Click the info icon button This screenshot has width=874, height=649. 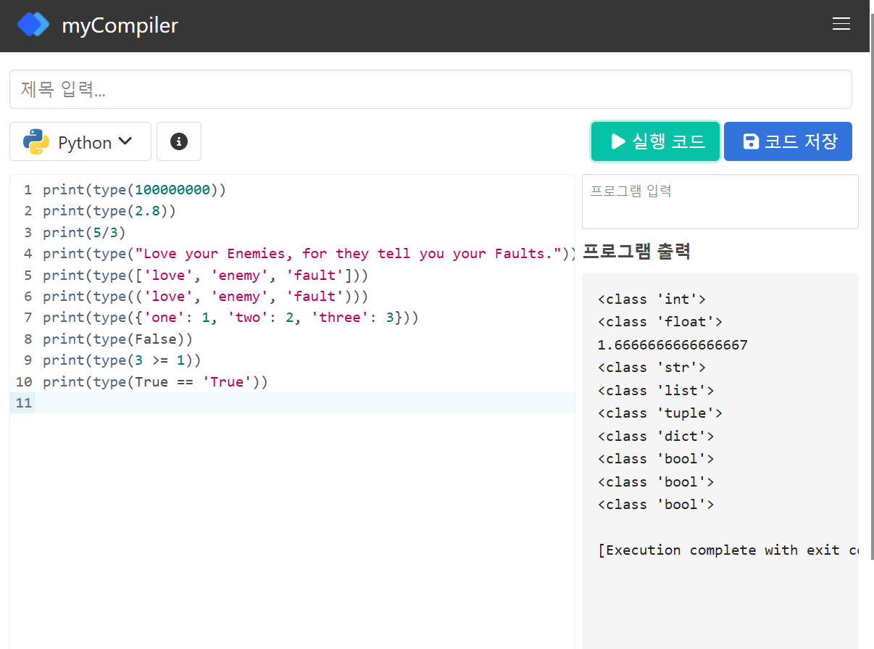[179, 141]
